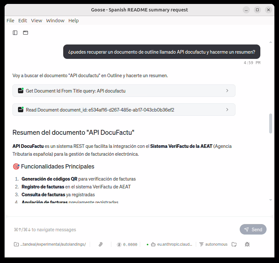The width and height of the screenshot is (279, 263).
Task: Toggle the sidebar panel icon
Action: 15,33
